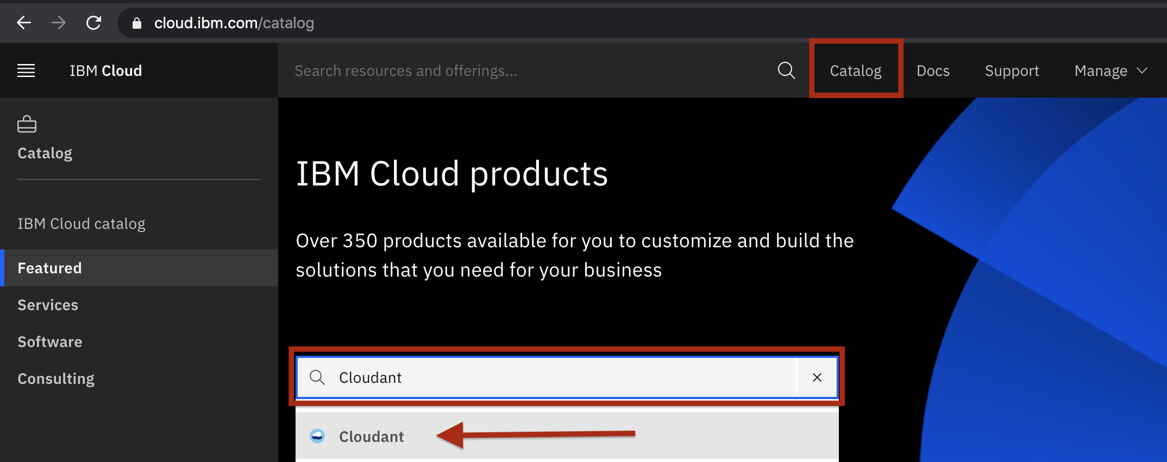
Task: Expand the Manage dropdown menu
Action: pyautogui.click(x=1111, y=70)
